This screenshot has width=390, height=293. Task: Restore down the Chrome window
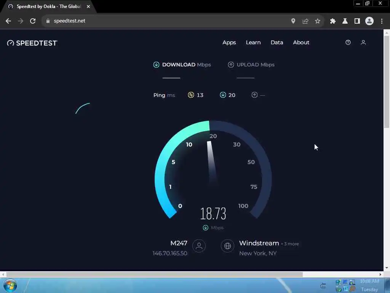pyautogui.click(x=367, y=3)
